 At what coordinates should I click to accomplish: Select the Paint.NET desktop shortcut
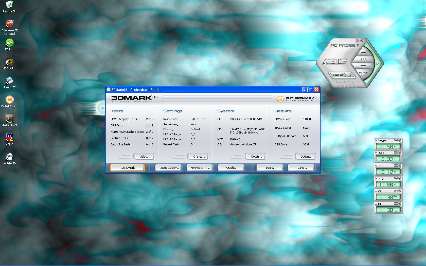click(9, 83)
